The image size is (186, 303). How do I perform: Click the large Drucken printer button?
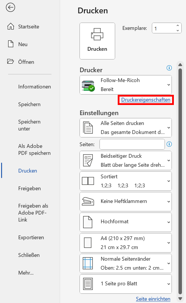[x=97, y=41]
